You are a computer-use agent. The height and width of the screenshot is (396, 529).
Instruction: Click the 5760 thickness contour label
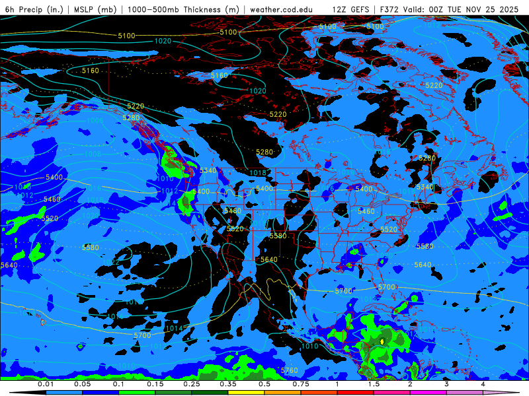pos(290,370)
